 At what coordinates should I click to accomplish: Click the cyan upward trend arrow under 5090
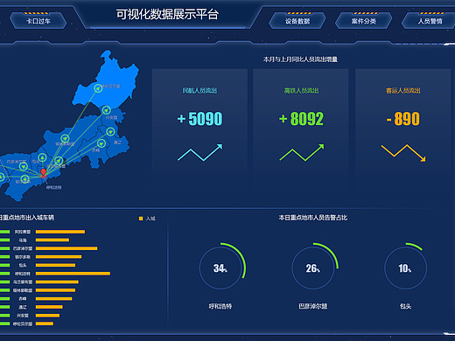pos(200,152)
